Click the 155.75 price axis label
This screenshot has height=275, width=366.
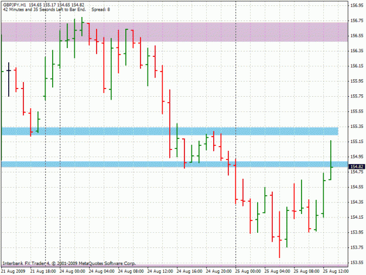coord(357,96)
